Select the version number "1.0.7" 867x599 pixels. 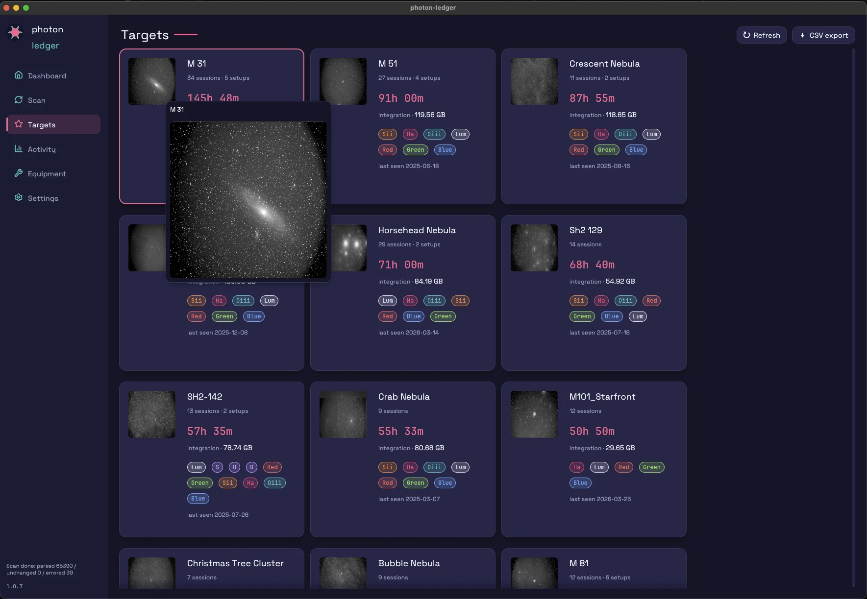[15, 586]
